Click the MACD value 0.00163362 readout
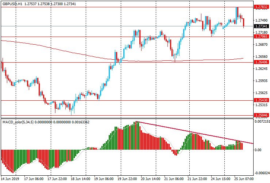The width and height of the screenshot is (270, 183). click(x=81, y=122)
